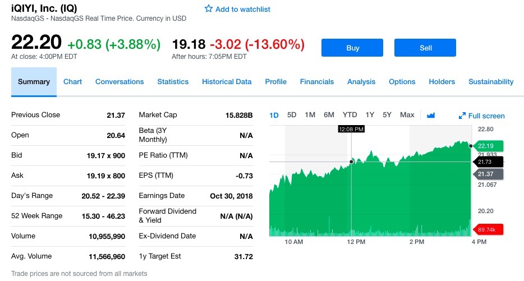Go to the Statistics tab
The height and width of the screenshot is (281, 524).
click(x=173, y=82)
